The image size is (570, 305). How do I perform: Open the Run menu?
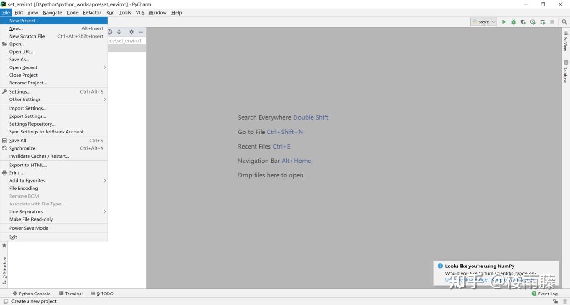(110, 13)
